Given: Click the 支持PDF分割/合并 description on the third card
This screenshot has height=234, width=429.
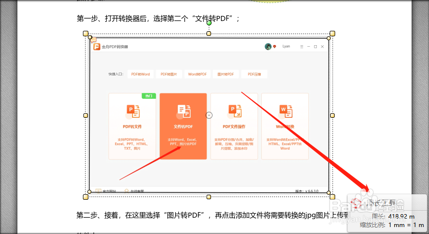Looking at the screenshot, I should [234, 144].
